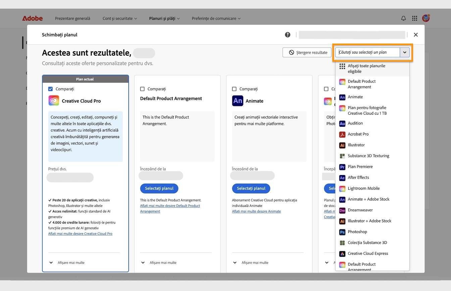Close the Schimbați planul dialog
451x291 pixels.
click(x=416, y=35)
